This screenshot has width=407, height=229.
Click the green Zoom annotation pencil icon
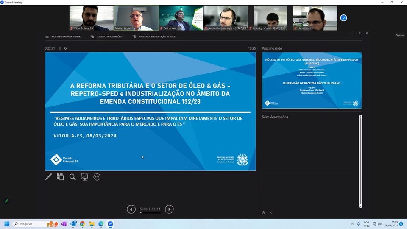[7, 201]
